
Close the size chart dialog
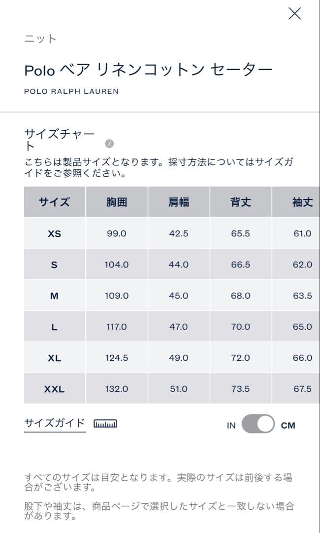click(x=294, y=14)
